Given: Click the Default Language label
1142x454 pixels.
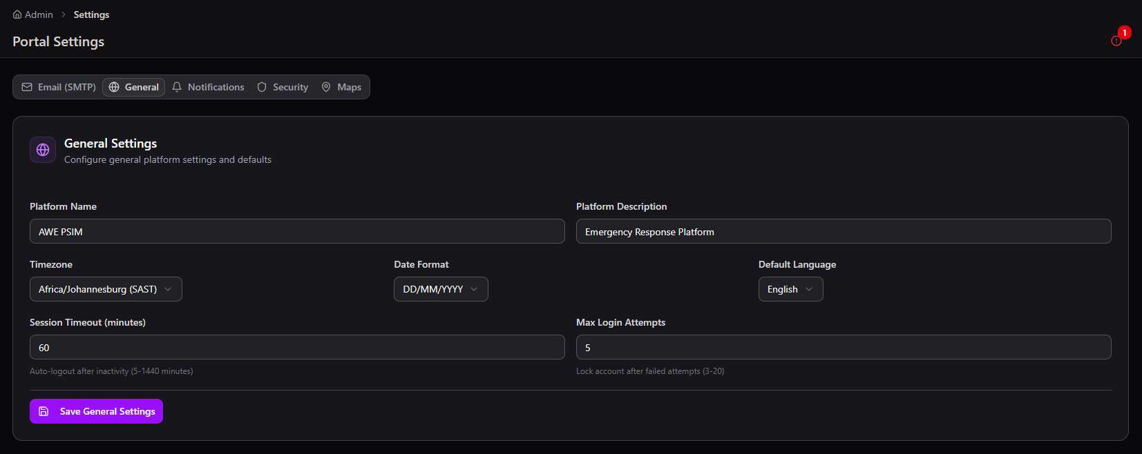Looking at the screenshot, I should click(x=797, y=264).
